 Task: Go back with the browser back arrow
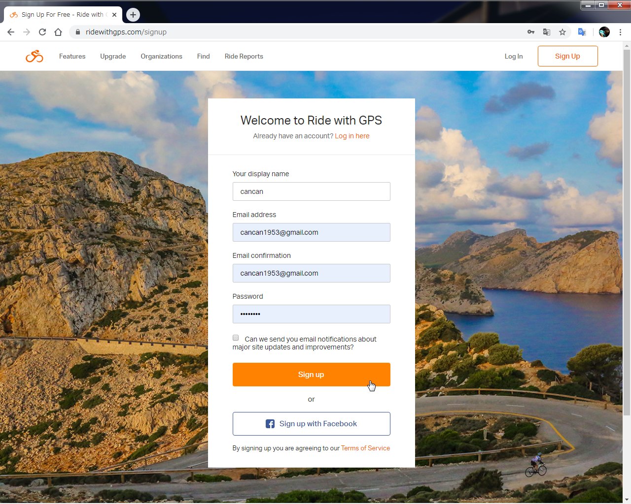click(11, 32)
